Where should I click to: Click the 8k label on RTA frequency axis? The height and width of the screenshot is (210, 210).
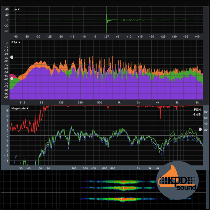click(x=177, y=103)
